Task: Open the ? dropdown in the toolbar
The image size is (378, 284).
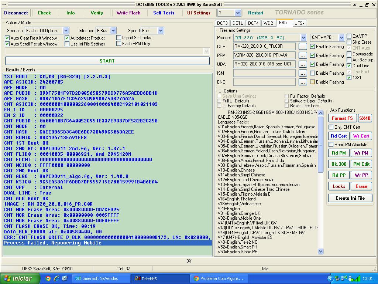Action: click(x=238, y=13)
